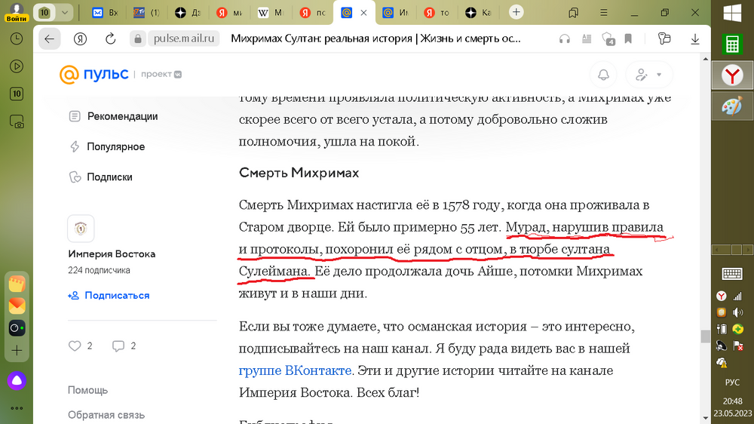Viewport: 754px width, 424px height.
Task: Open the notes app icon in sidebar
Action: point(17,284)
